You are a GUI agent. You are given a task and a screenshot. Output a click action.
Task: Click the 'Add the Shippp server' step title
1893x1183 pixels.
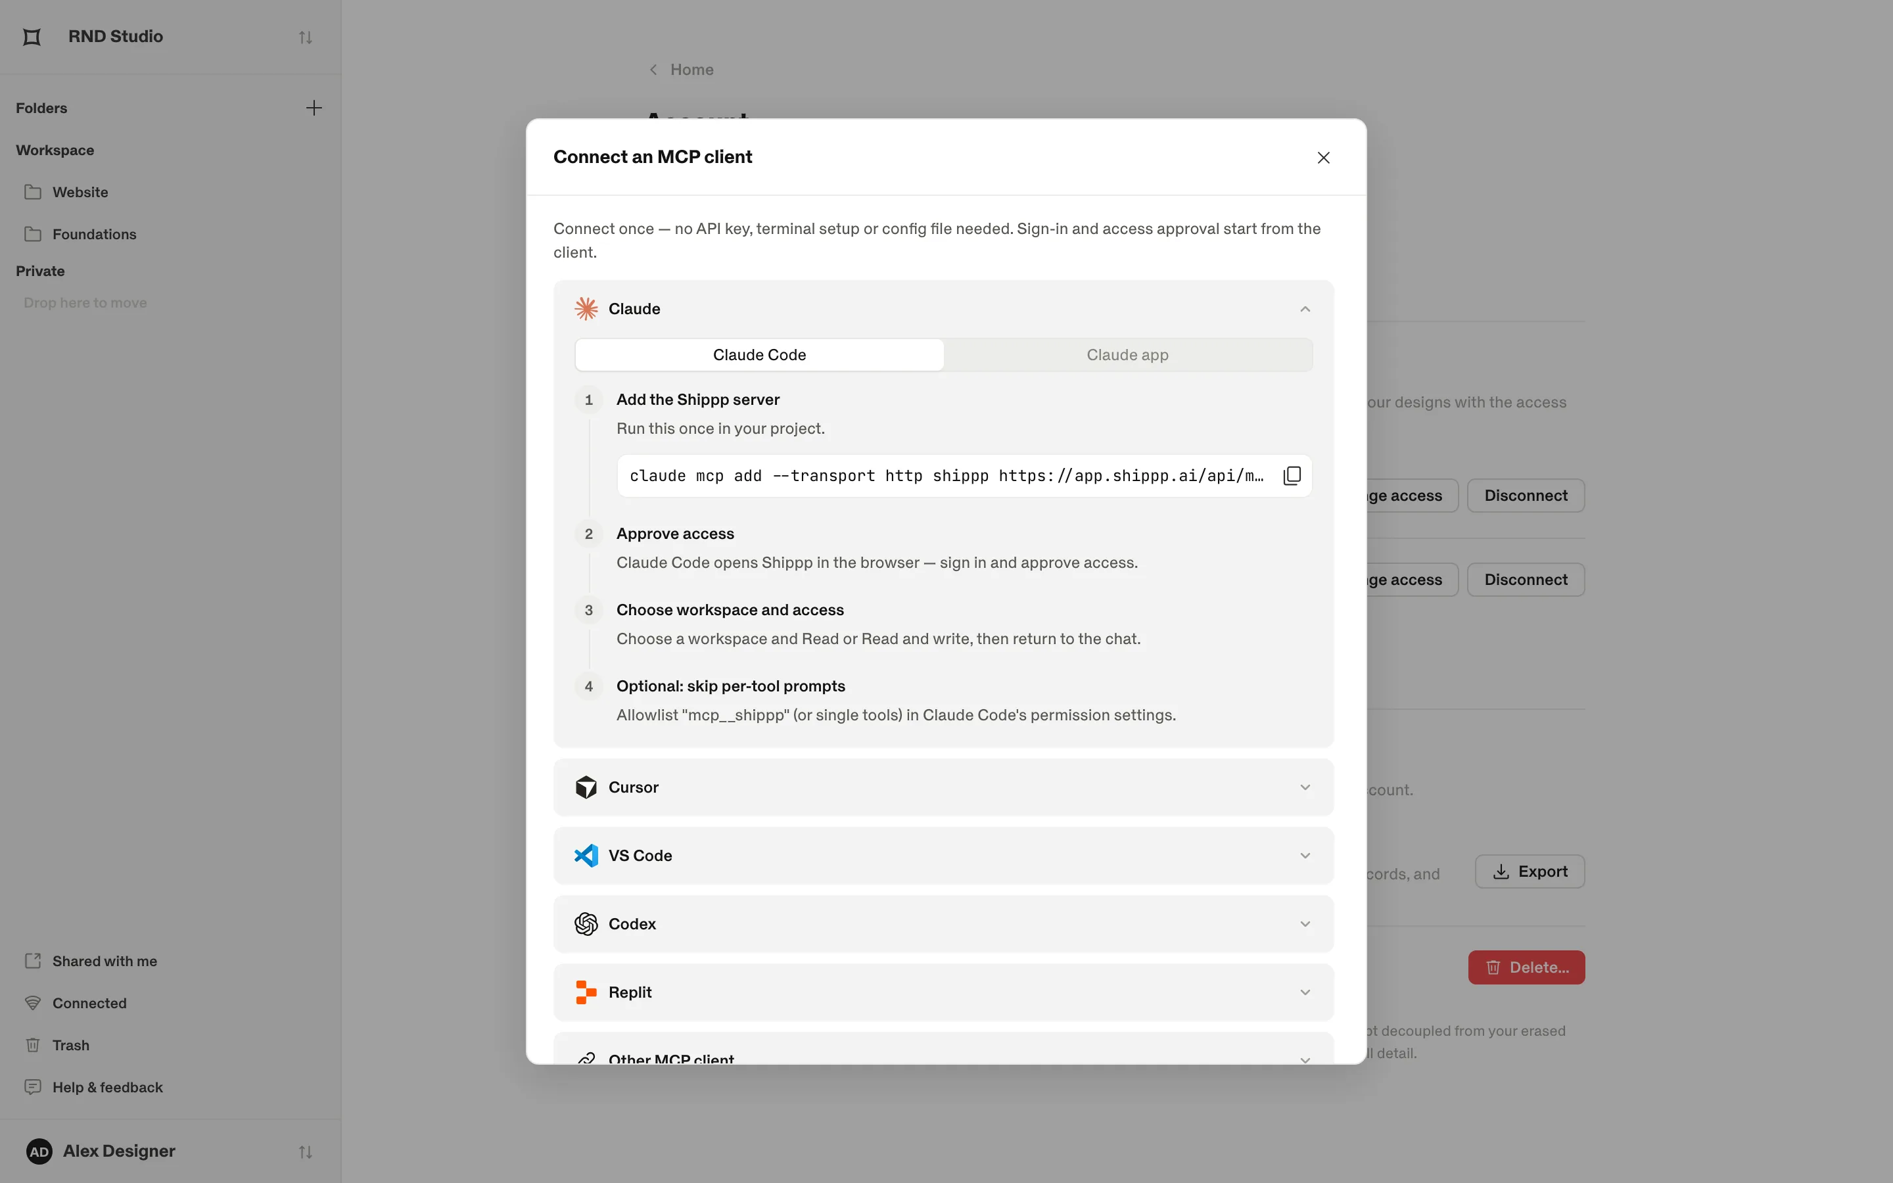pyautogui.click(x=698, y=400)
